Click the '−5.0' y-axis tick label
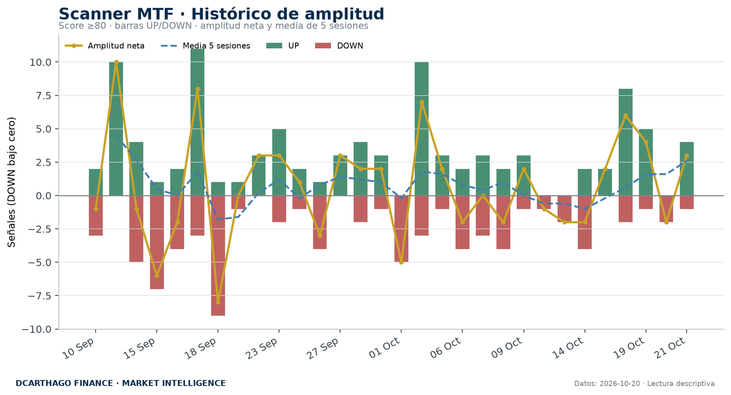Viewport: 731px width, 395px height. tap(39, 262)
